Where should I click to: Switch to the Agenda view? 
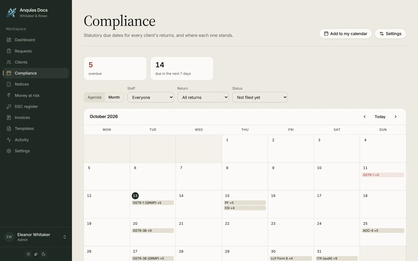click(95, 97)
